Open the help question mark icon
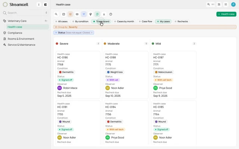Viewport: 239px width, 149px height. coord(111,14)
